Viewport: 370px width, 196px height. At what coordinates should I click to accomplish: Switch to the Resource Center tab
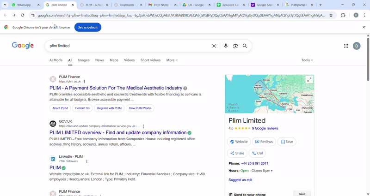[230, 5]
